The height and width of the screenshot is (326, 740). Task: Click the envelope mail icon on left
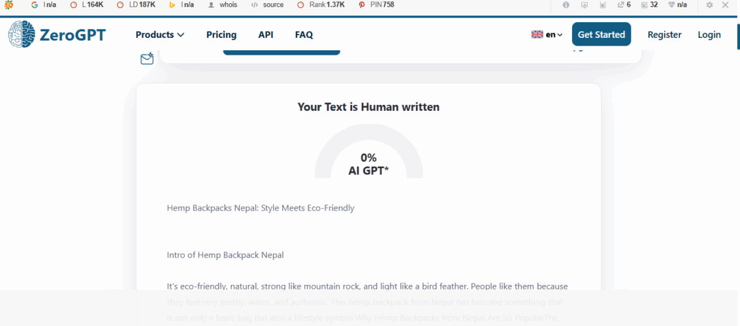147,59
